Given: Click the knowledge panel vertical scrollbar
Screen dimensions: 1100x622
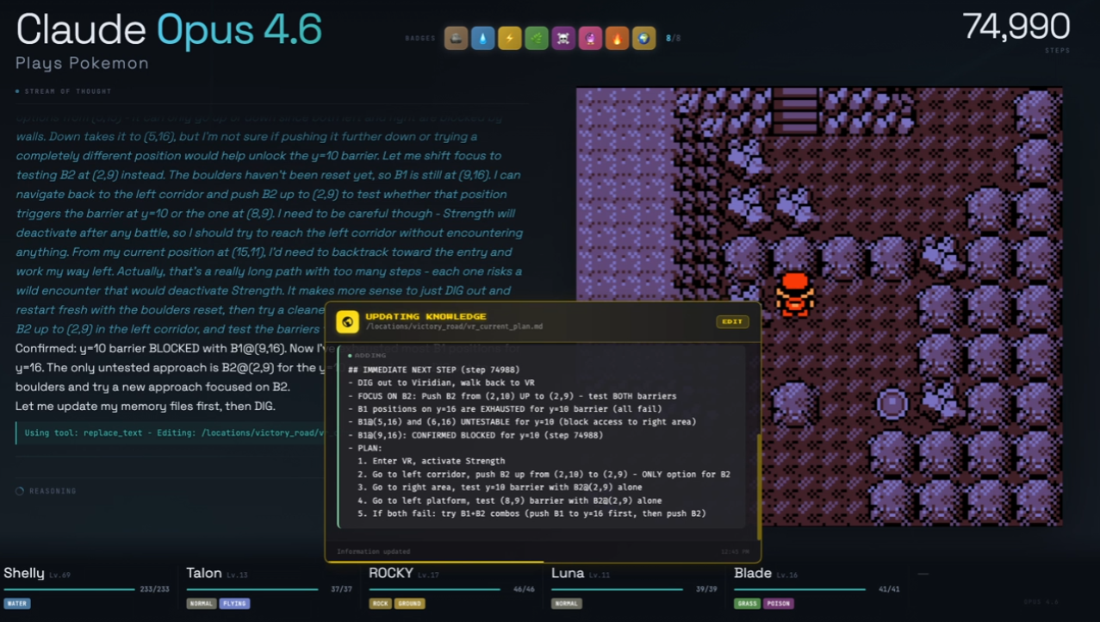Looking at the screenshot, I should pyautogui.click(x=759, y=487).
